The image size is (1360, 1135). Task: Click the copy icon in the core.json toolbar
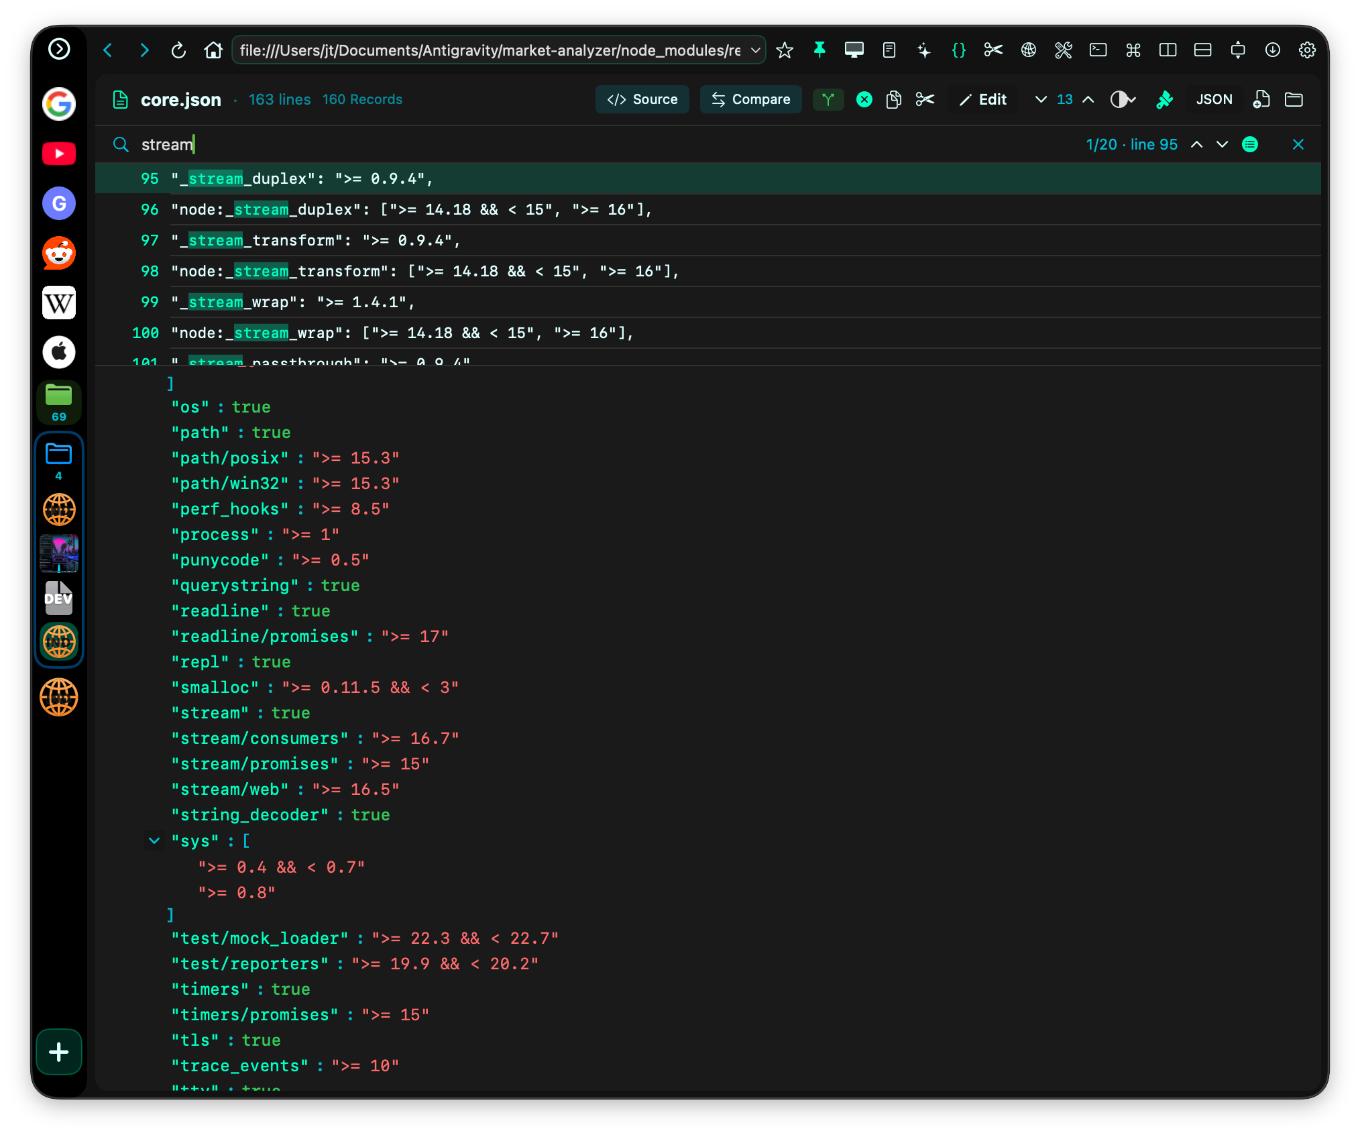(x=893, y=99)
